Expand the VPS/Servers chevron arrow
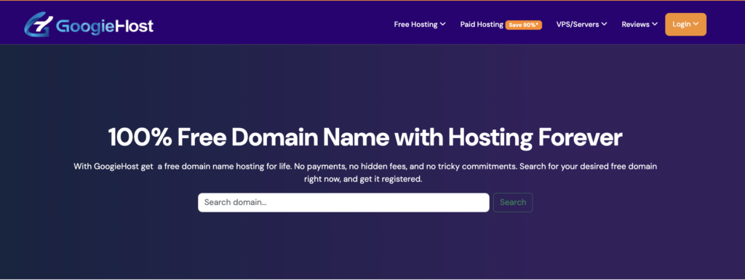Viewport: 745px width, 280px height. [x=605, y=24]
